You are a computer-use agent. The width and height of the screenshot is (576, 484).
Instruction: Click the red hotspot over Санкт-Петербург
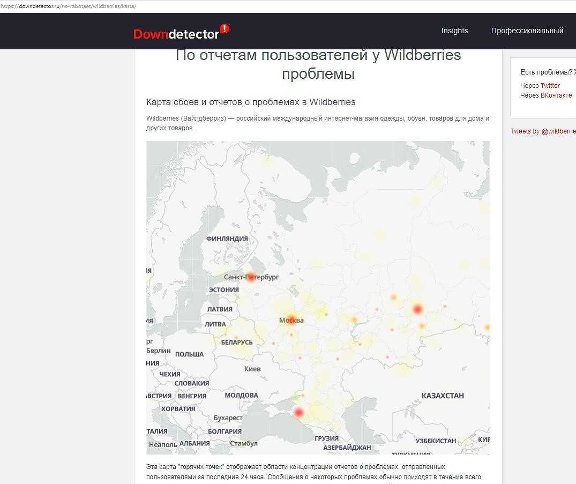pyautogui.click(x=251, y=277)
